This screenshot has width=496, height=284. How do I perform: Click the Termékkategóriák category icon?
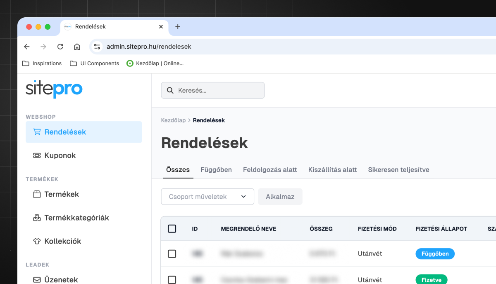point(36,218)
